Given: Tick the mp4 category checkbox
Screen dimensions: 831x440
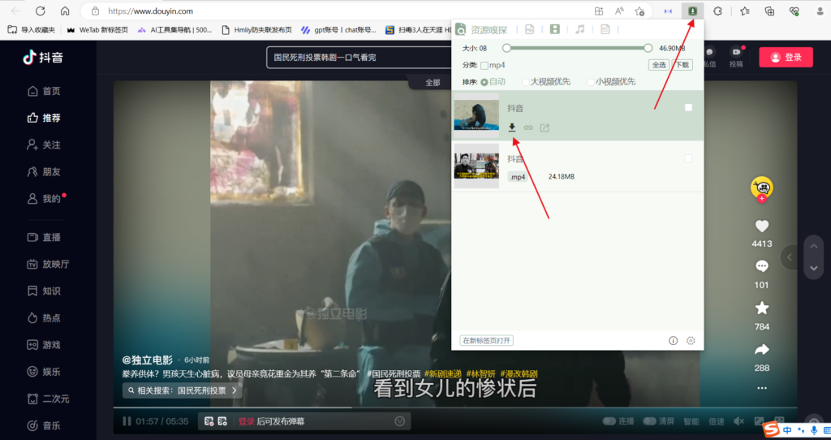Looking at the screenshot, I should pos(484,65).
